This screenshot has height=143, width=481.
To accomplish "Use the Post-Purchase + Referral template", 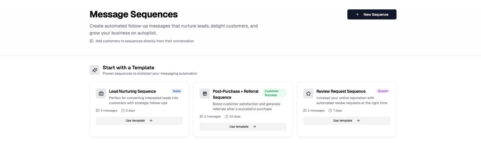I will [243, 127].
